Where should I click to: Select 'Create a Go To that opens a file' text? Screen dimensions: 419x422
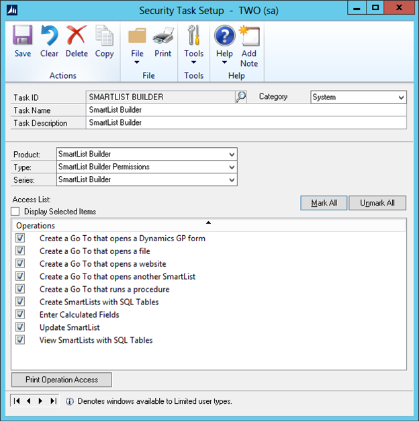pyautogui.click(x=95, y=251)
